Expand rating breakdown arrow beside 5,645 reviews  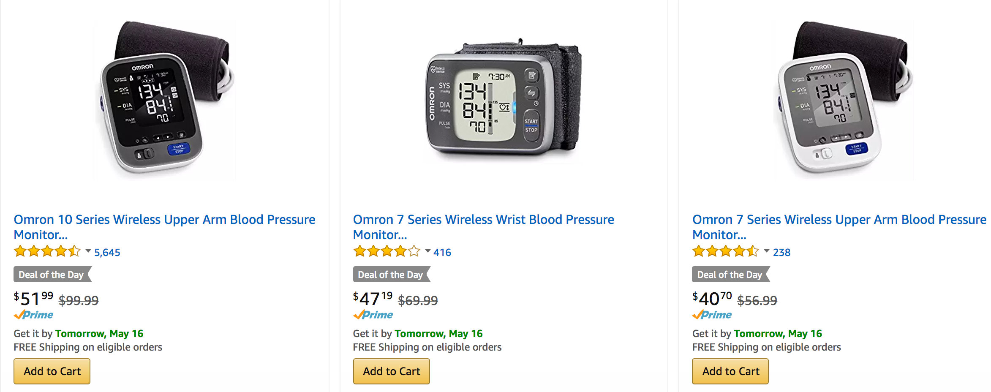[x=88, y=251]
